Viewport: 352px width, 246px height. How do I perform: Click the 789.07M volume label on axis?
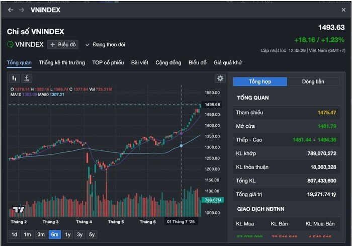tap(213, 200)
